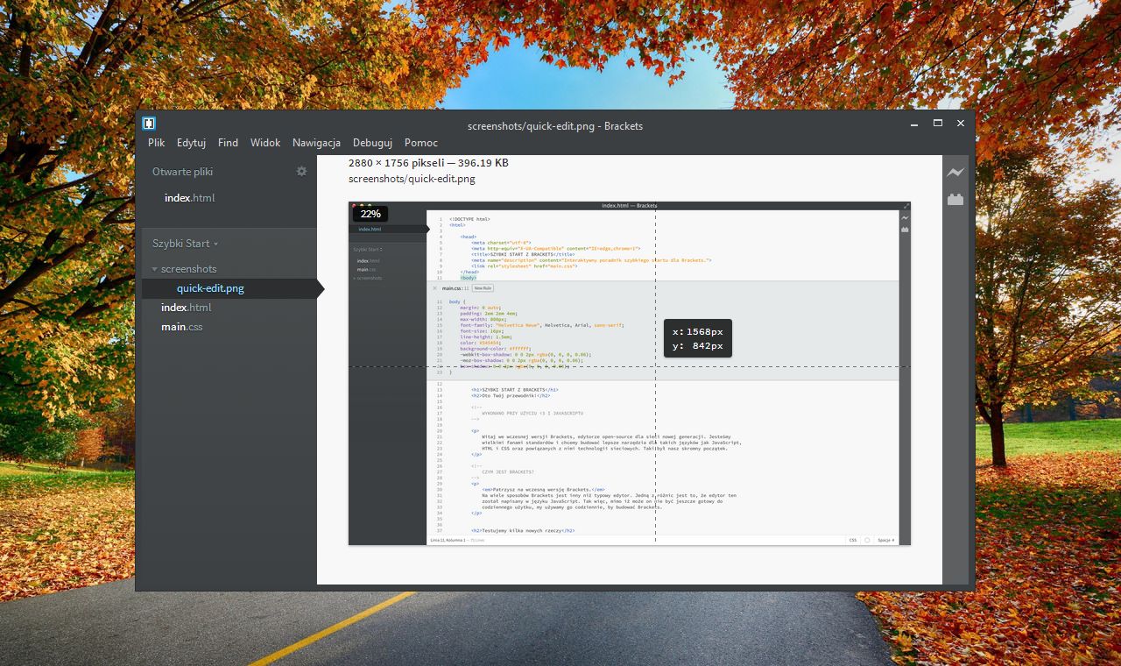Collapse the screenshots folder

(x=155, y=269)
